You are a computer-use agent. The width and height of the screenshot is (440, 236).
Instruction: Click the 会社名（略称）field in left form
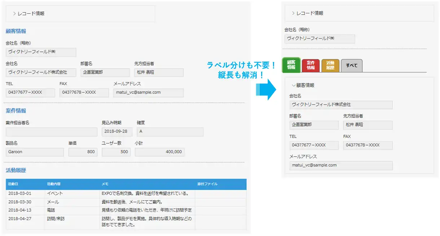pos(41,52)
